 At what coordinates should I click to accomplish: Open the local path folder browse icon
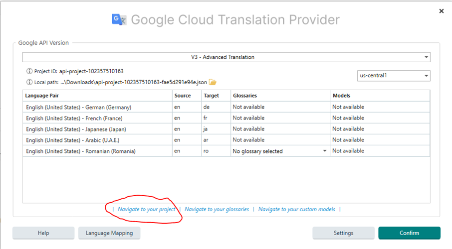[213, 82]
